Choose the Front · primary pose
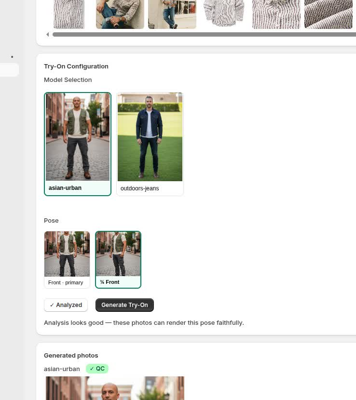 67,260
